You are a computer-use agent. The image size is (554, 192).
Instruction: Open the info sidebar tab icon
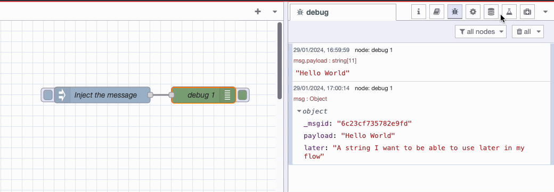pyautogui.click(x=419, y=12)
